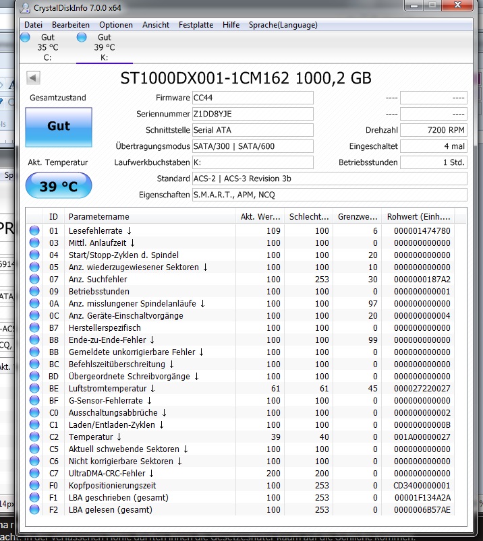Click the Grenzwe... column header
This screenshot has width=483, height=541.
(358, 217)
